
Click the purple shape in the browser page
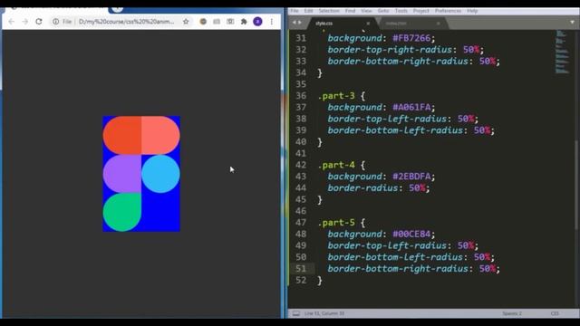coord(122,174)
